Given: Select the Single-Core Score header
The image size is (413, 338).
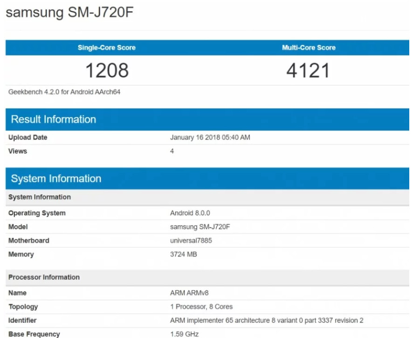Looking at the screenshot, I should pos(106,48).
